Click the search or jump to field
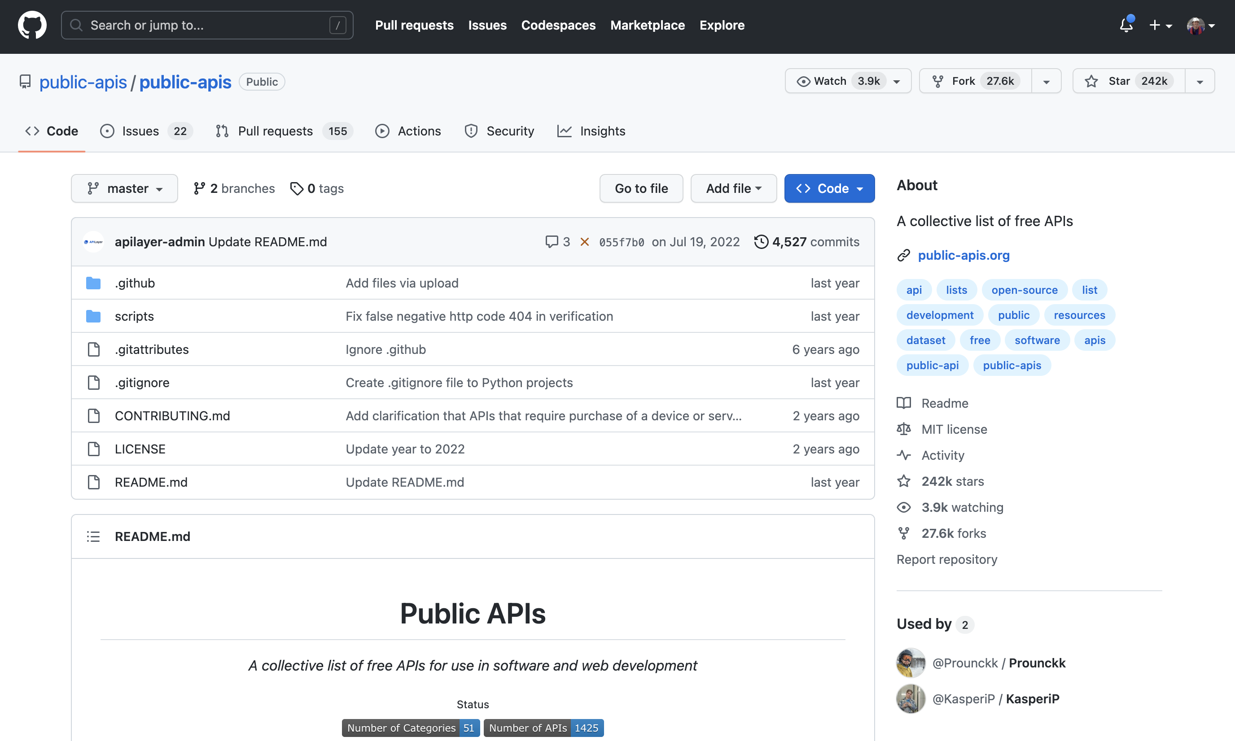Screen dimensions: 1235x741 pyautogui.click(x=207, y=25)
